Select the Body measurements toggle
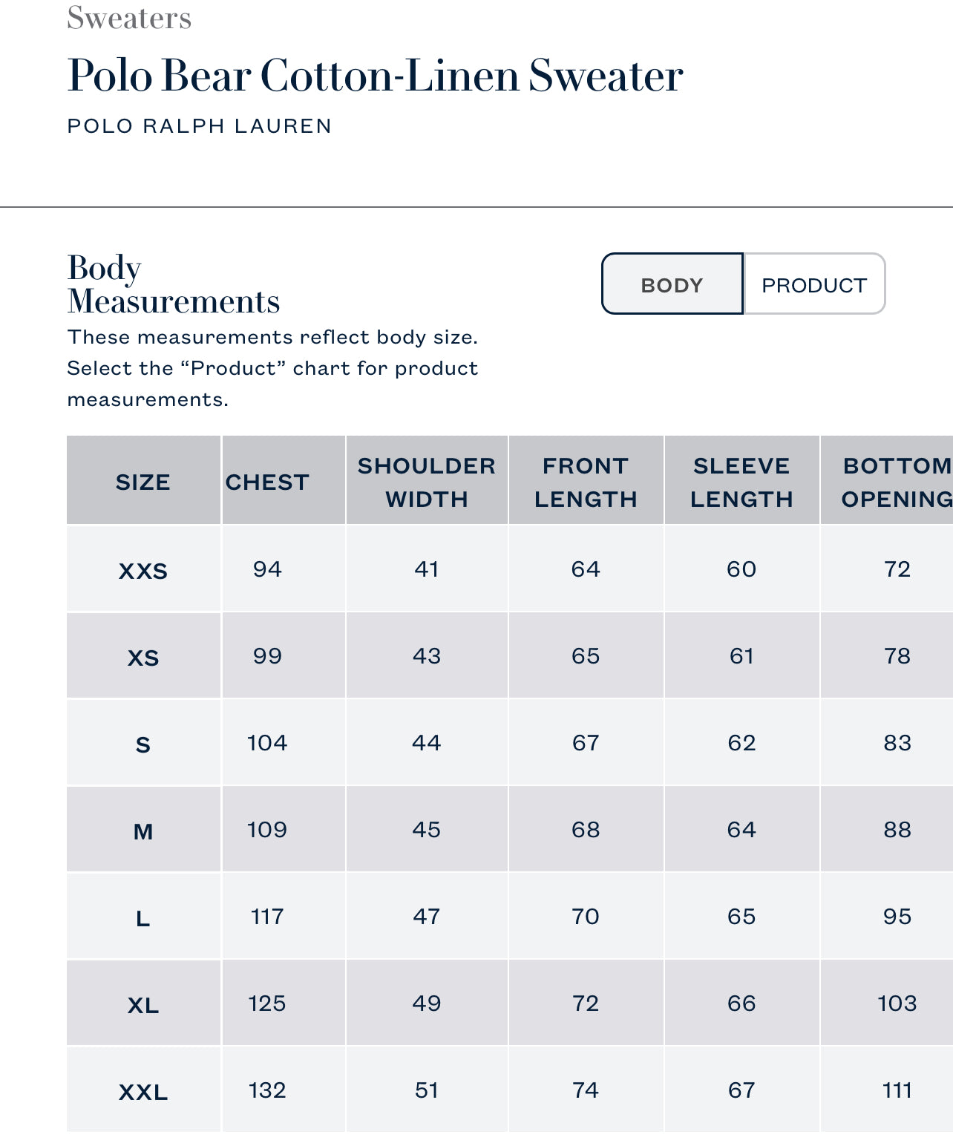953x1146 pixels. (x=672, y=285)
